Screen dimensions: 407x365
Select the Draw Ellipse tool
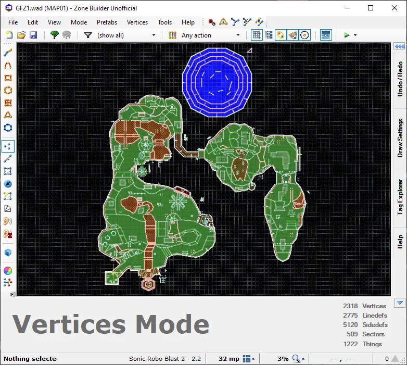click(x=8, y=90)
